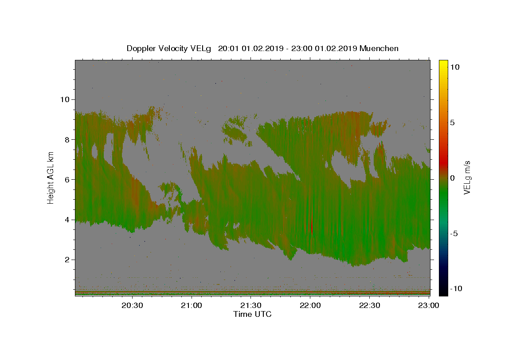Click the 'VELg m/s' colorbar label
This screenshot has width=532, height=355.
tap(467, 177)
